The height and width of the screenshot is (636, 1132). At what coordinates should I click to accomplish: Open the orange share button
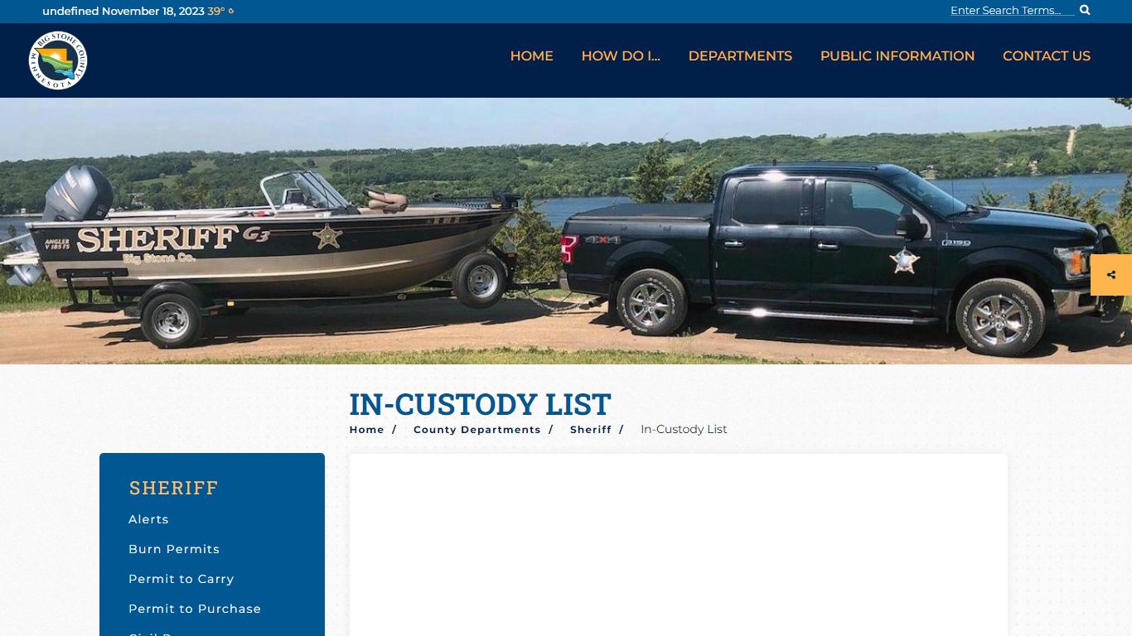coord(1111,275)
